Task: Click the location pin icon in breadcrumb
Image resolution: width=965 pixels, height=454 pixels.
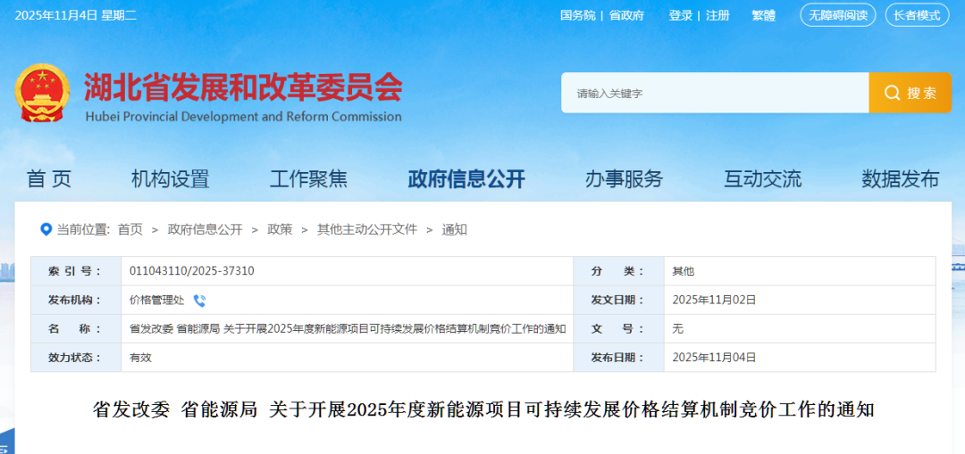Action: (x=46, y=229)
